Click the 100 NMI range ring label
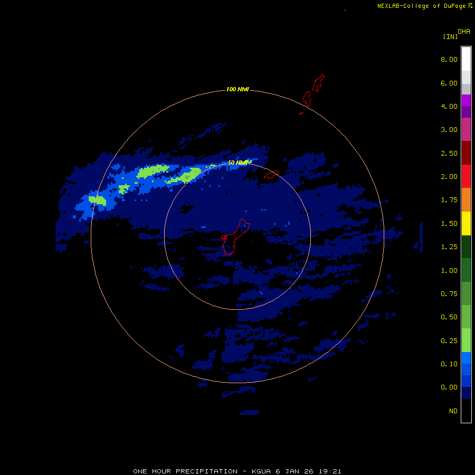Image resolution: width=475 pixels, height=475 pixels. point(237,89)
